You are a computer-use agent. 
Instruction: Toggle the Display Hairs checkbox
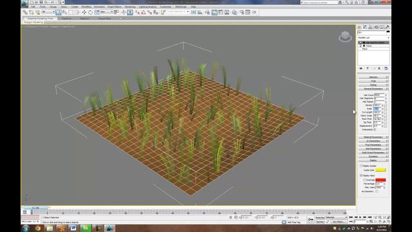point(361,175)
